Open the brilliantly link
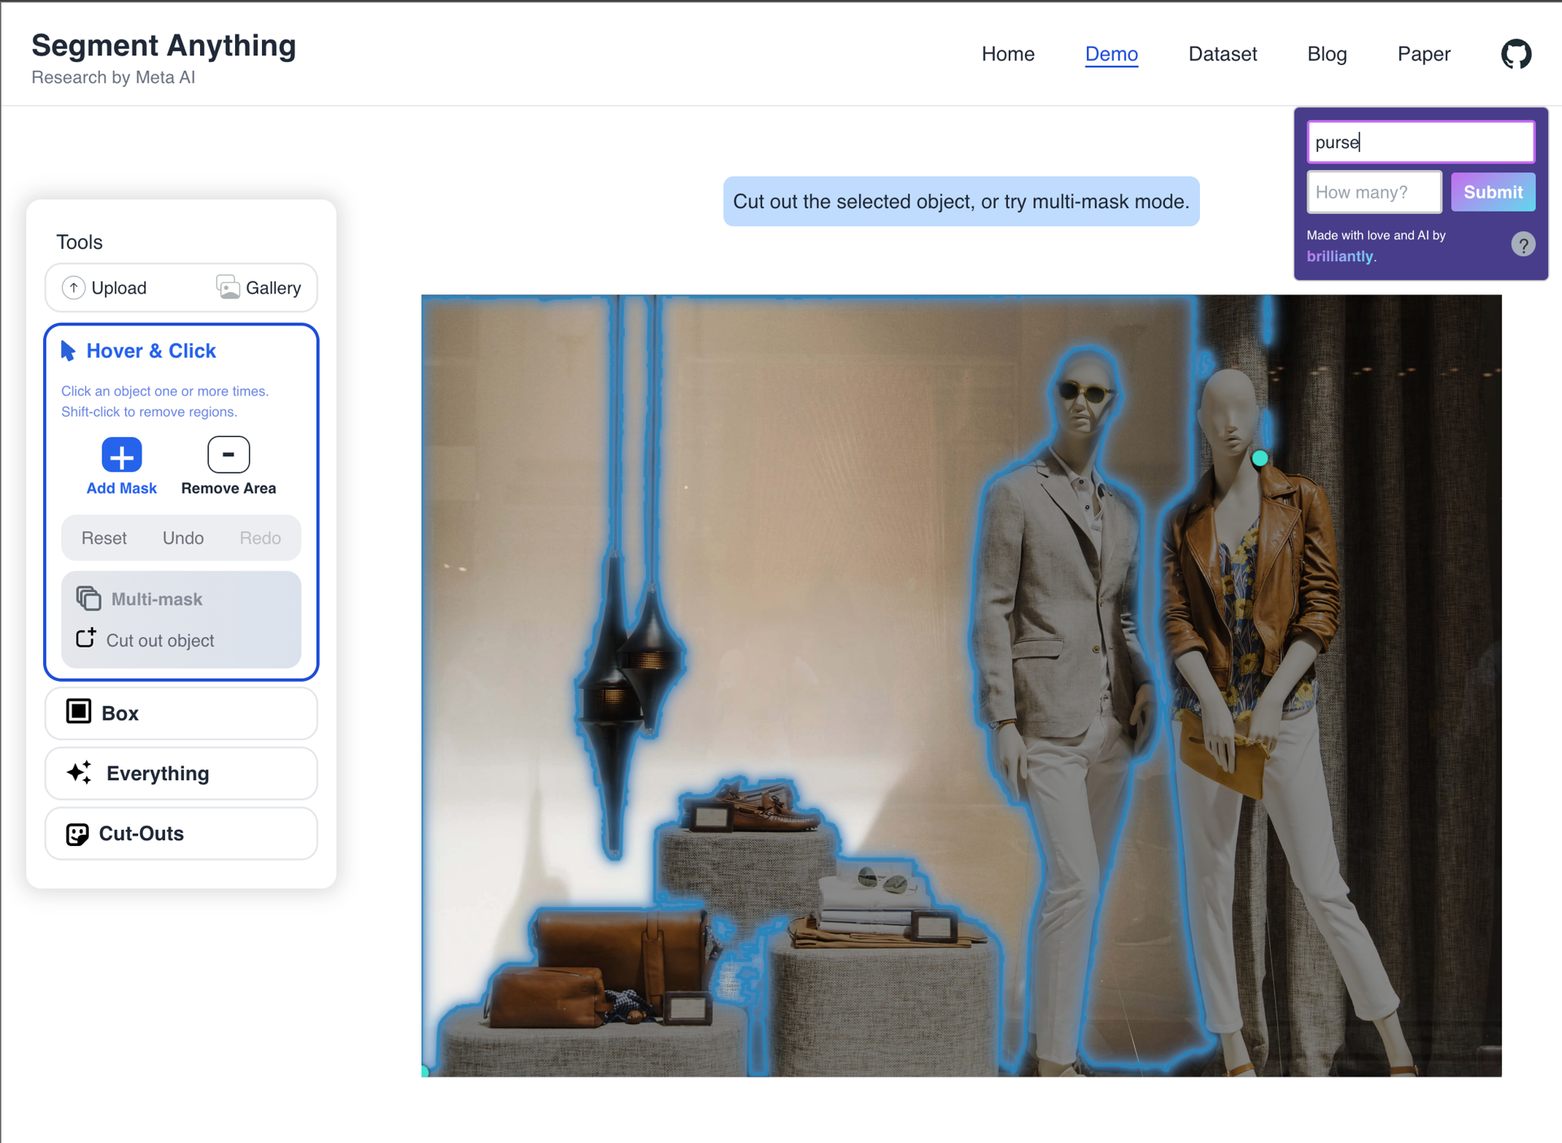 point(1340,256)
